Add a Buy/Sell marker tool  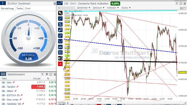coord(60,52)
